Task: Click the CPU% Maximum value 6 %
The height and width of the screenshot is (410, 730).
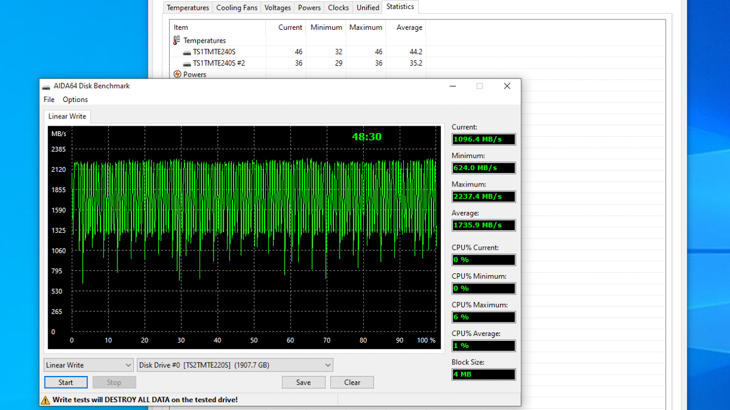Action: coord(484,317)
